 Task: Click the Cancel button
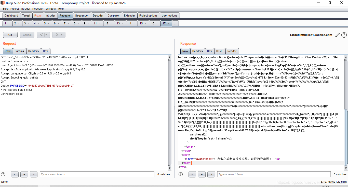pyautogui.click(x=27, y=35)
